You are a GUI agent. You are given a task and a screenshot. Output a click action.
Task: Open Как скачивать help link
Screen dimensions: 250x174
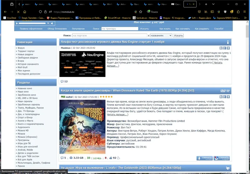182,29
